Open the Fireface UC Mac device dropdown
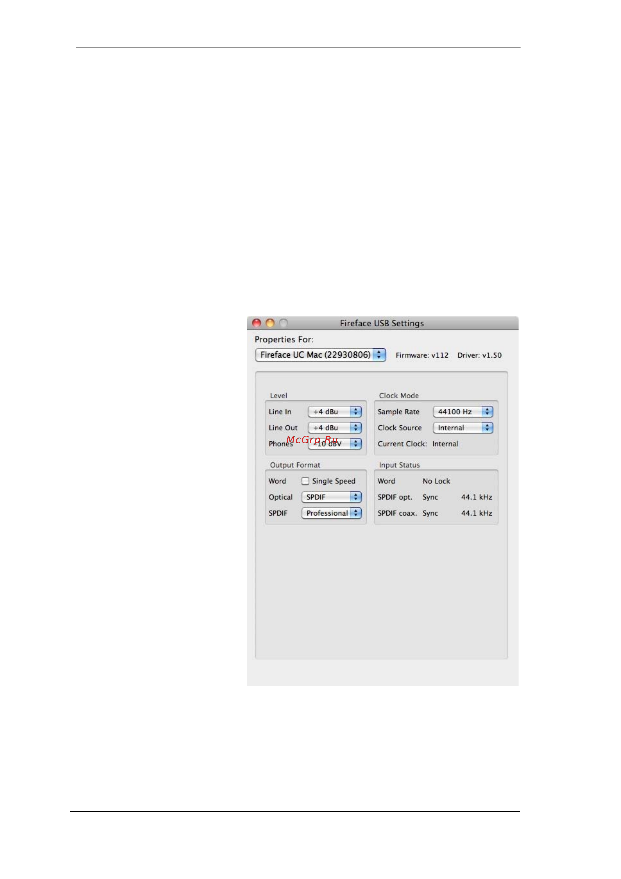 [x=320, y=355]
